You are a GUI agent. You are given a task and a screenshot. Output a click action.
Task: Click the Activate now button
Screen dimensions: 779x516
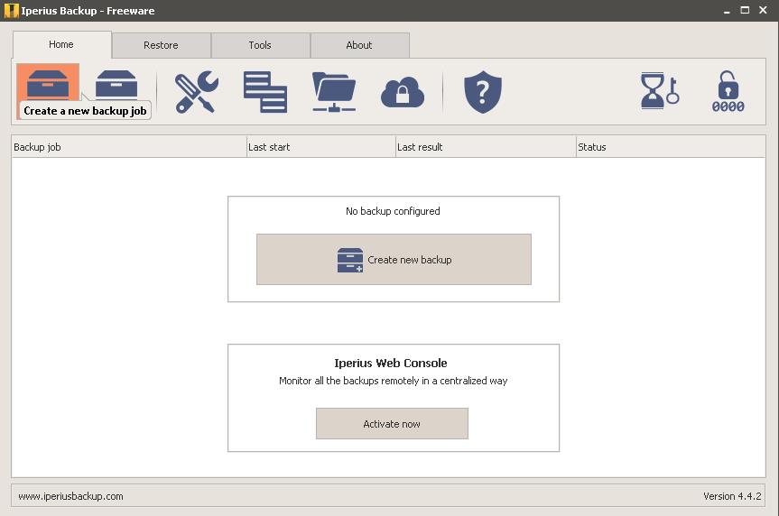click(x=392, y=424)
